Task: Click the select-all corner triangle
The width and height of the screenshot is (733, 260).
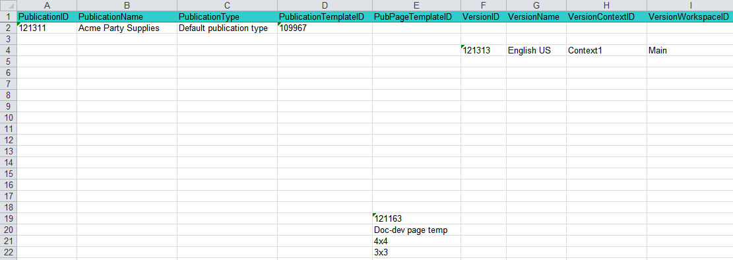Action: tap(9, 5)
